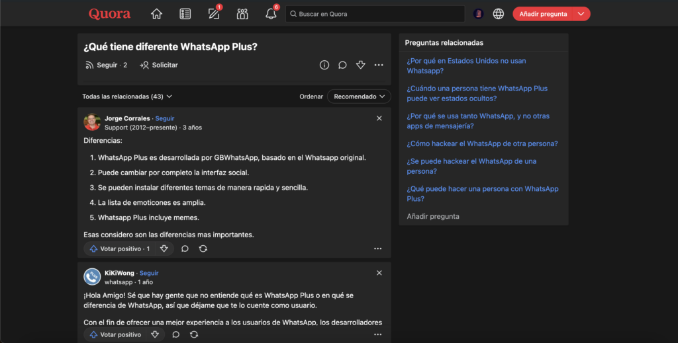
Task: Expand Todas las relacionadas (43) filter
Action: (x=127, y=96)
